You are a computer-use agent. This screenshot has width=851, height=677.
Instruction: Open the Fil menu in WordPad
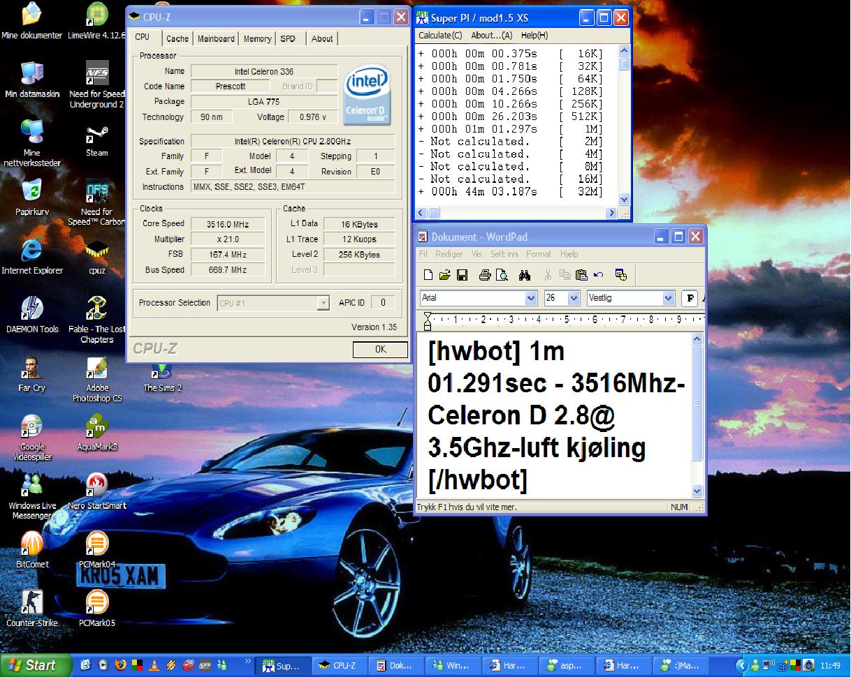click(423, 254)
